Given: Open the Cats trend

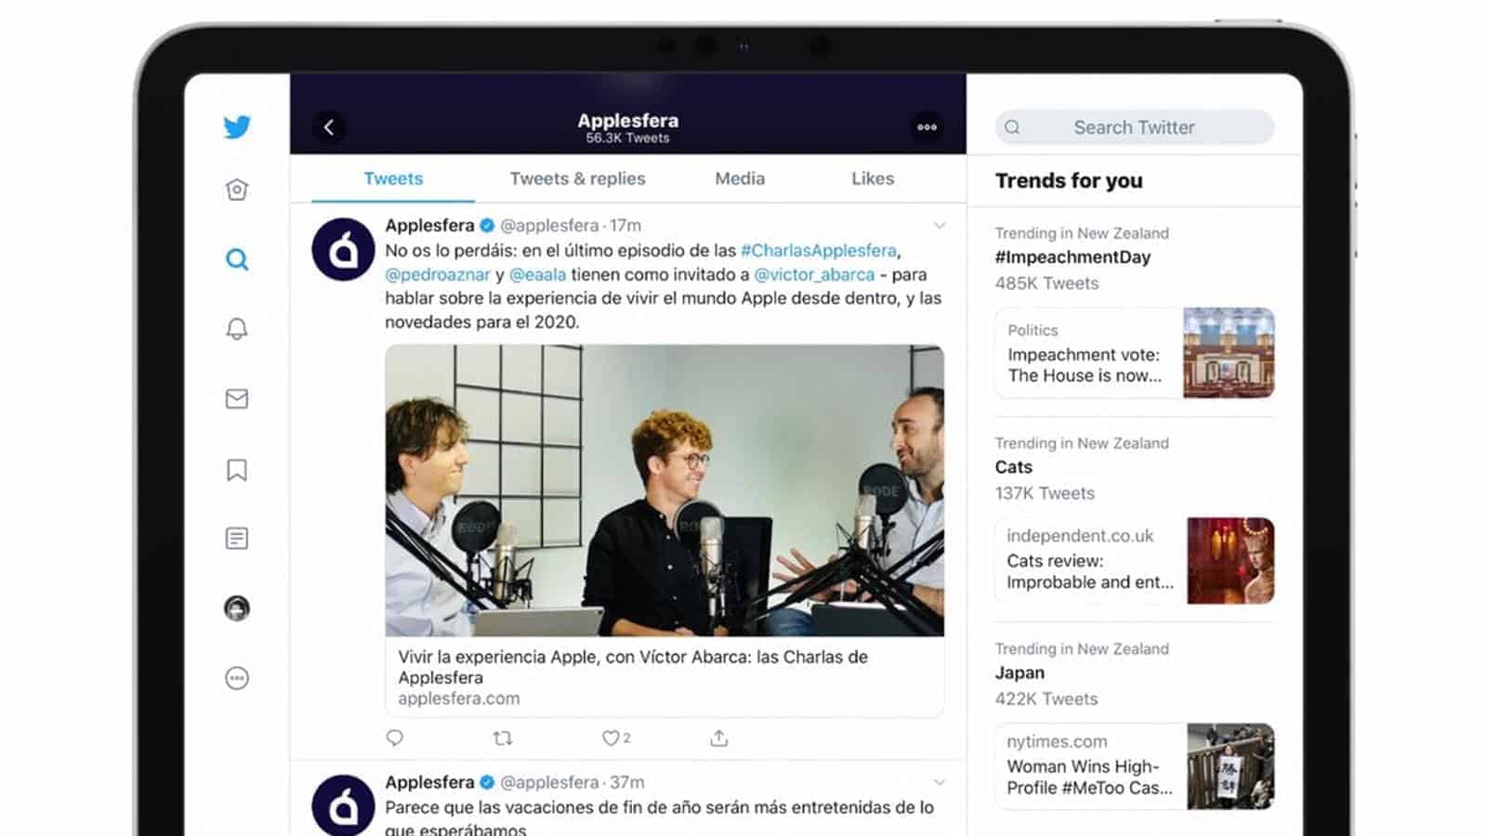Looking at the screenshot, I should [1013, 467].
